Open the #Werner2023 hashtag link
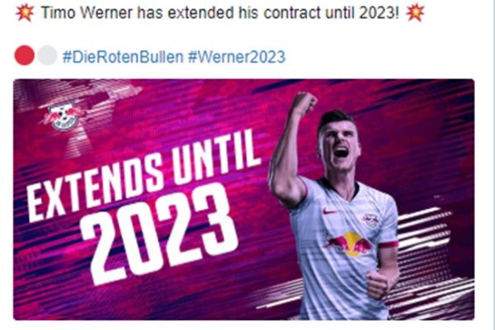495x330 pixels. point(237,57)
